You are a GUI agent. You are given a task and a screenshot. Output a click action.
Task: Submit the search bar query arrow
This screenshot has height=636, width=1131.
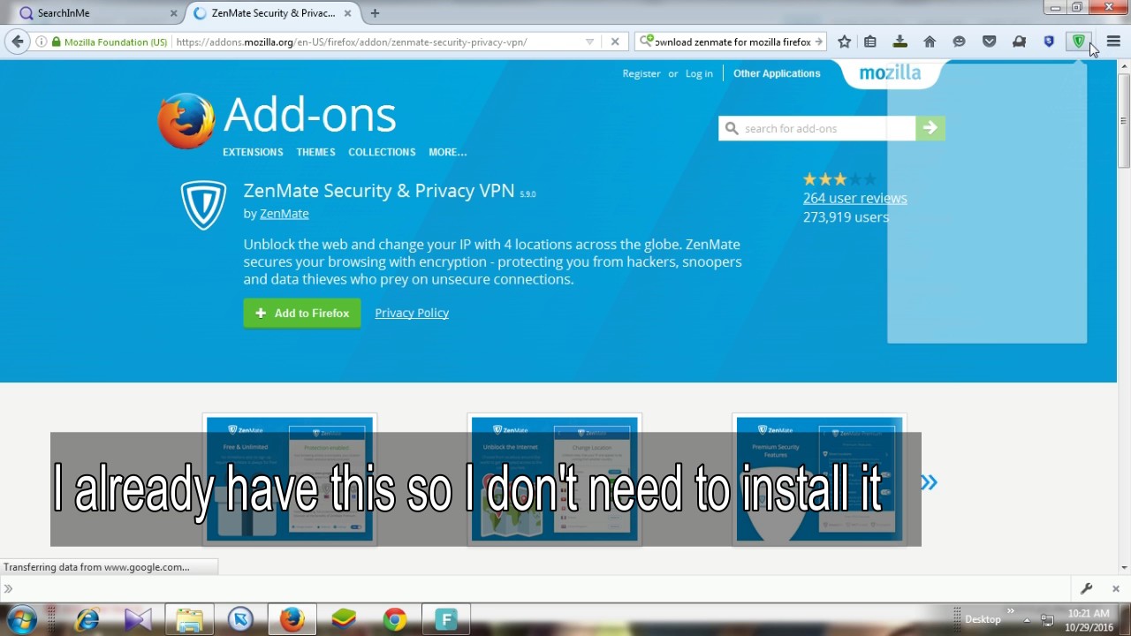pyautogui.click(x=819, y=42)
